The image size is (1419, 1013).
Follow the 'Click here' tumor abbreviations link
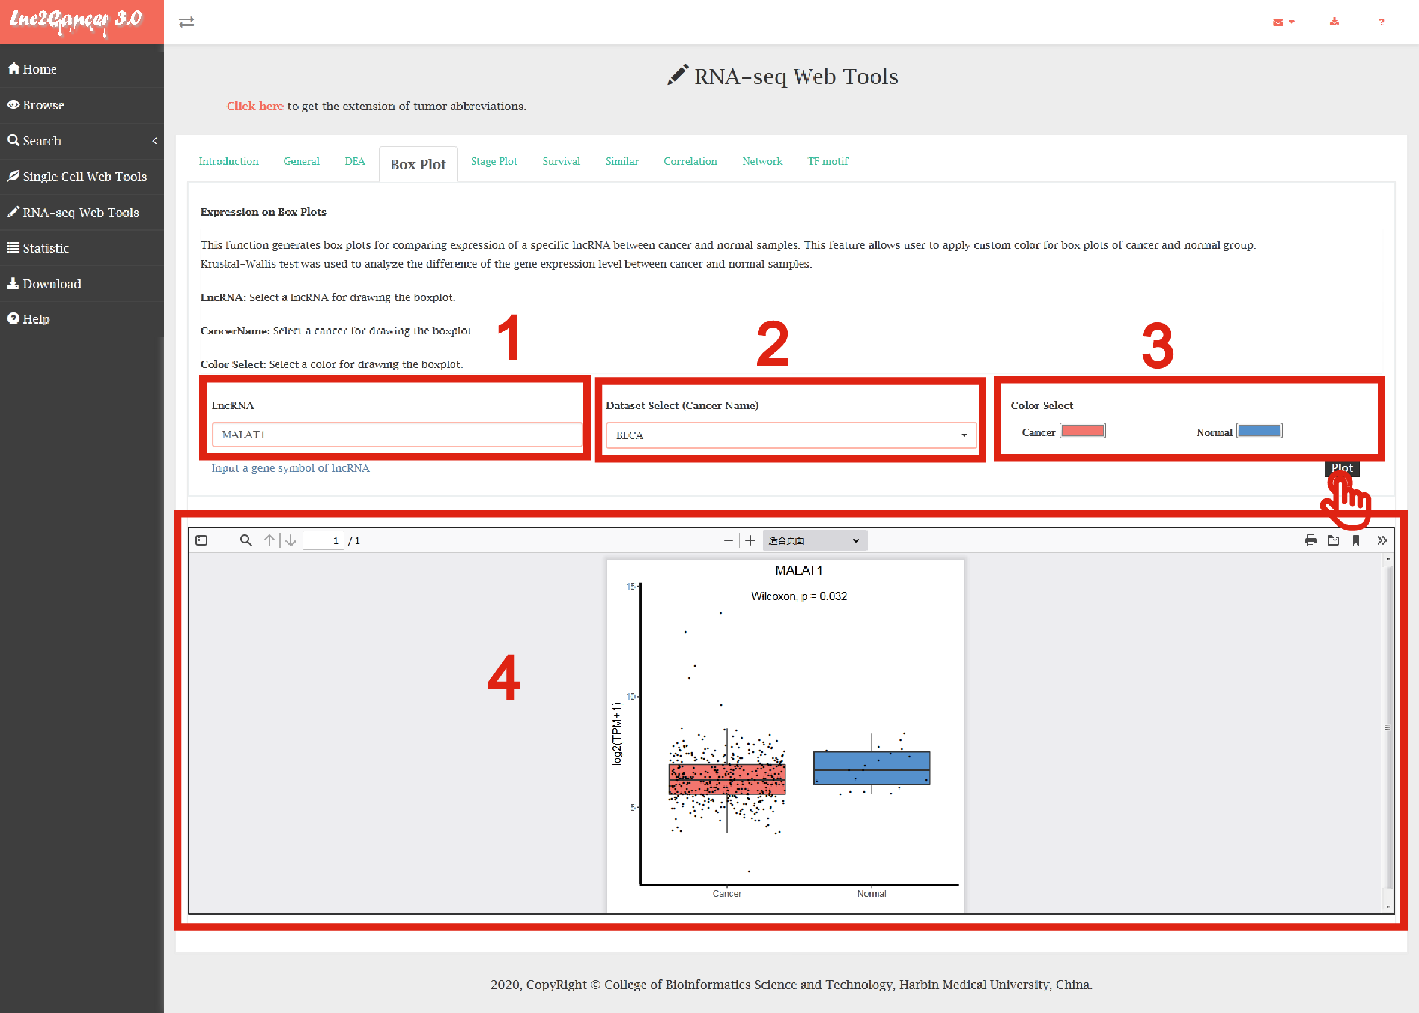[255, 106]
